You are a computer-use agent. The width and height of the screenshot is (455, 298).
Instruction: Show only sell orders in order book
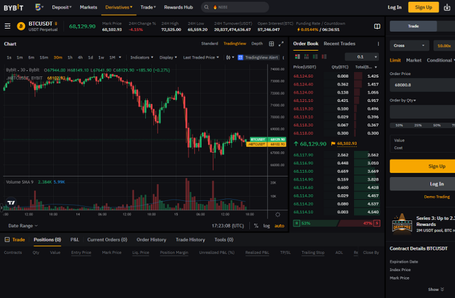click(x=324, y=57)
